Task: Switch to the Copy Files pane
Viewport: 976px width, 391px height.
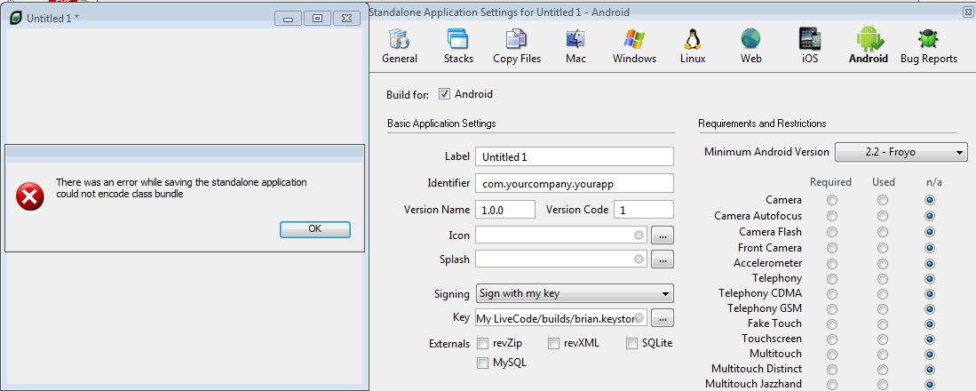Action: [x=516, y=46]
